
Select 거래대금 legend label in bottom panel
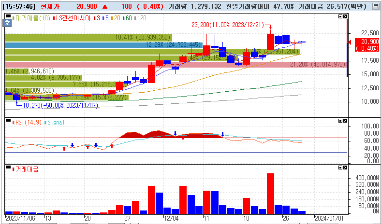26,169
